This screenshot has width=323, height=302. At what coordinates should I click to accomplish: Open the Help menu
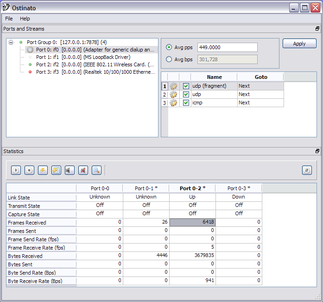tap(25, 19)
